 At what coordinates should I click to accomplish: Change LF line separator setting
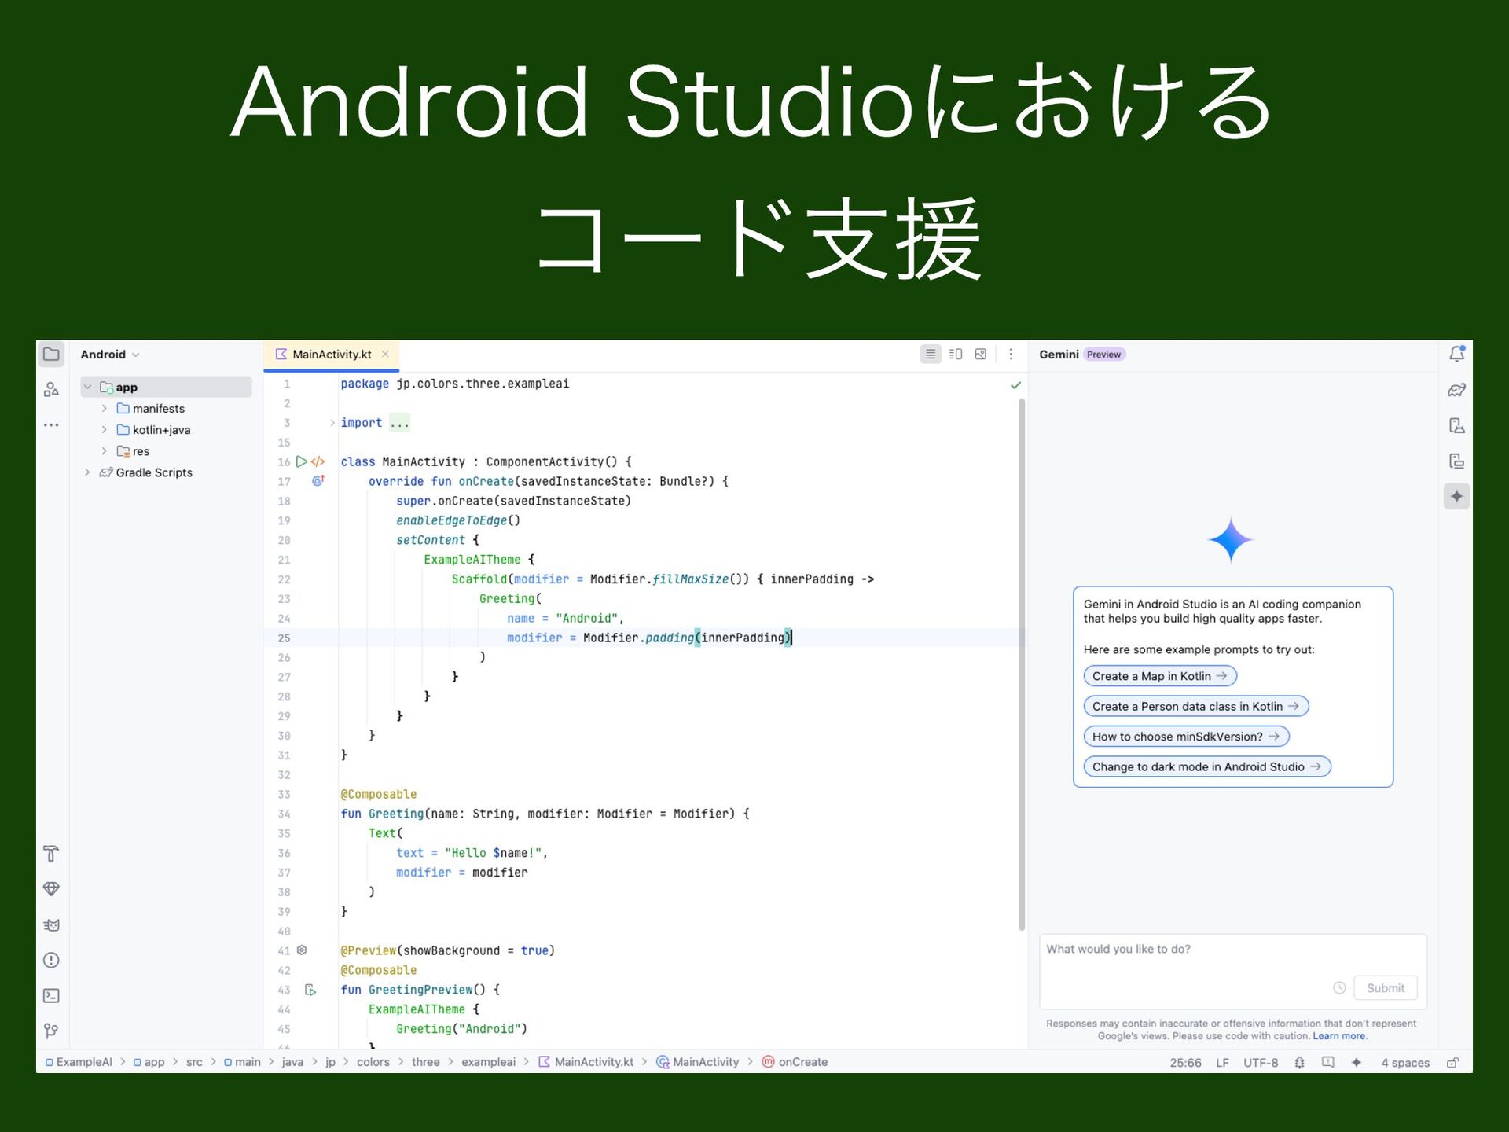[1222, 1063]
